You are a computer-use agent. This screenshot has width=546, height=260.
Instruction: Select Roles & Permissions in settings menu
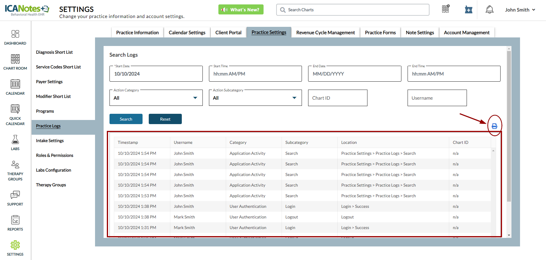coord(55,155)
